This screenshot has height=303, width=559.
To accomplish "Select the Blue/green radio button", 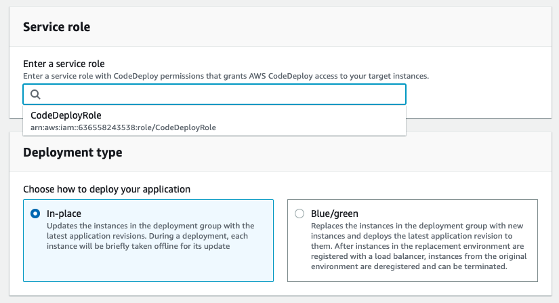I will 299,214.
